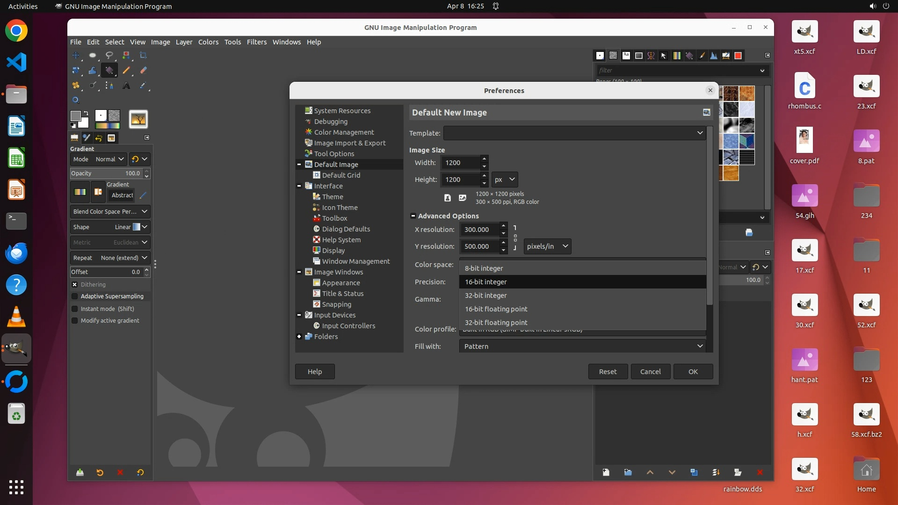Click the Pencil tool icon

(x=126, y=70)
